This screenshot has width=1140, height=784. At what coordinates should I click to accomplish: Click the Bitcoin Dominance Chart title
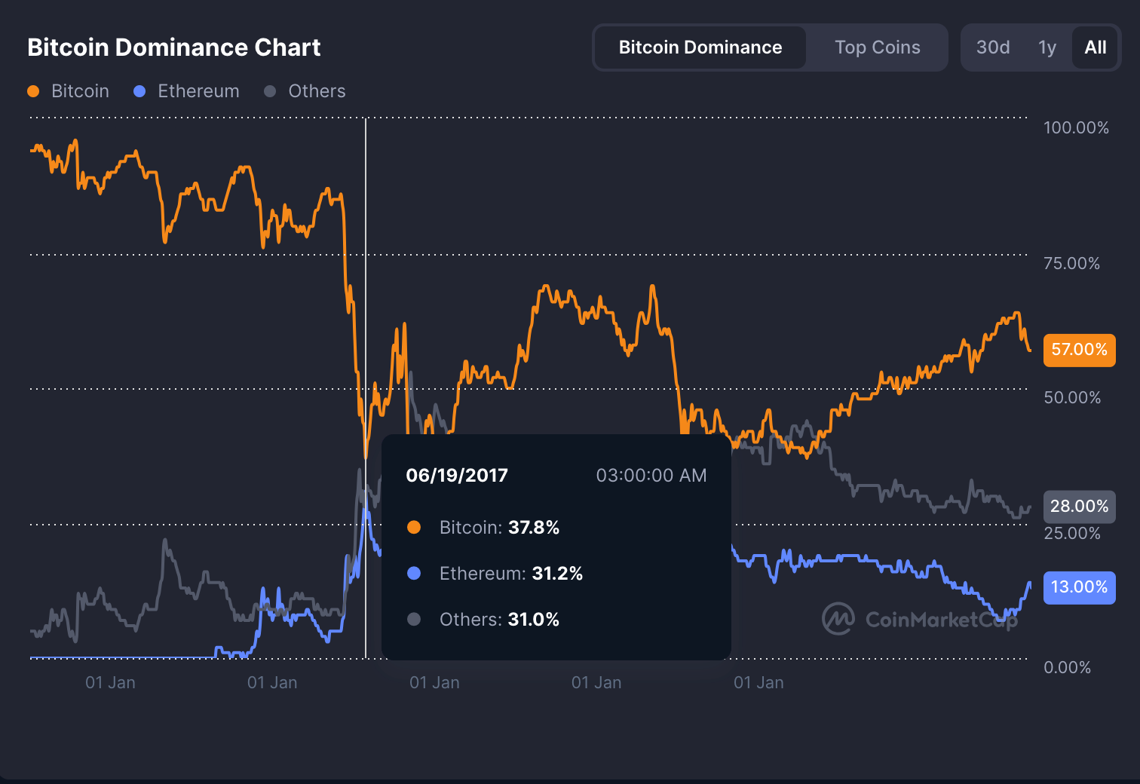(174, 47)
